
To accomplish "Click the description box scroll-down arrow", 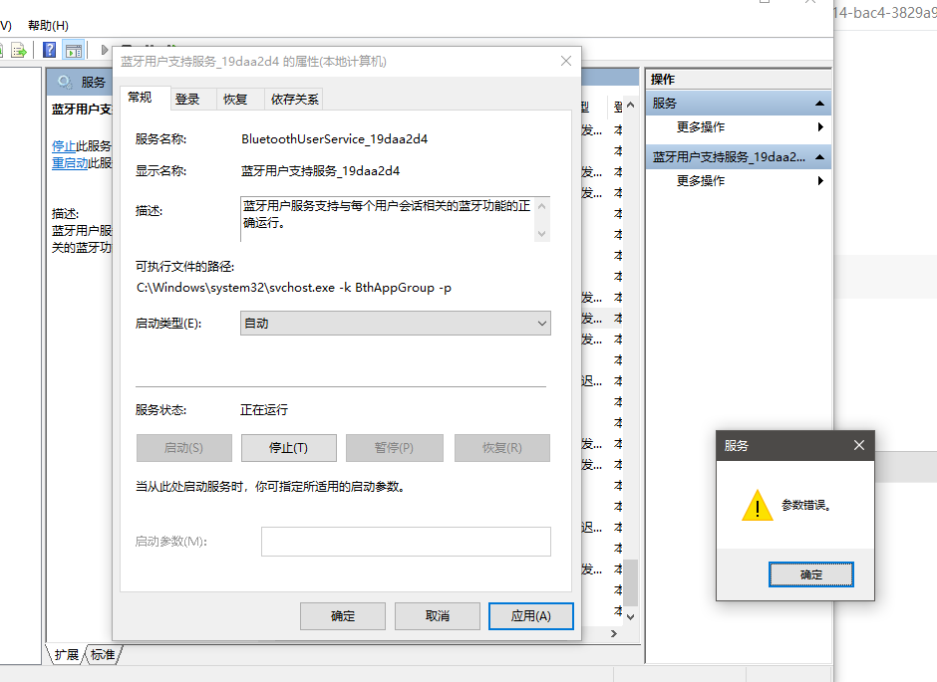I will tap(541, 233).
